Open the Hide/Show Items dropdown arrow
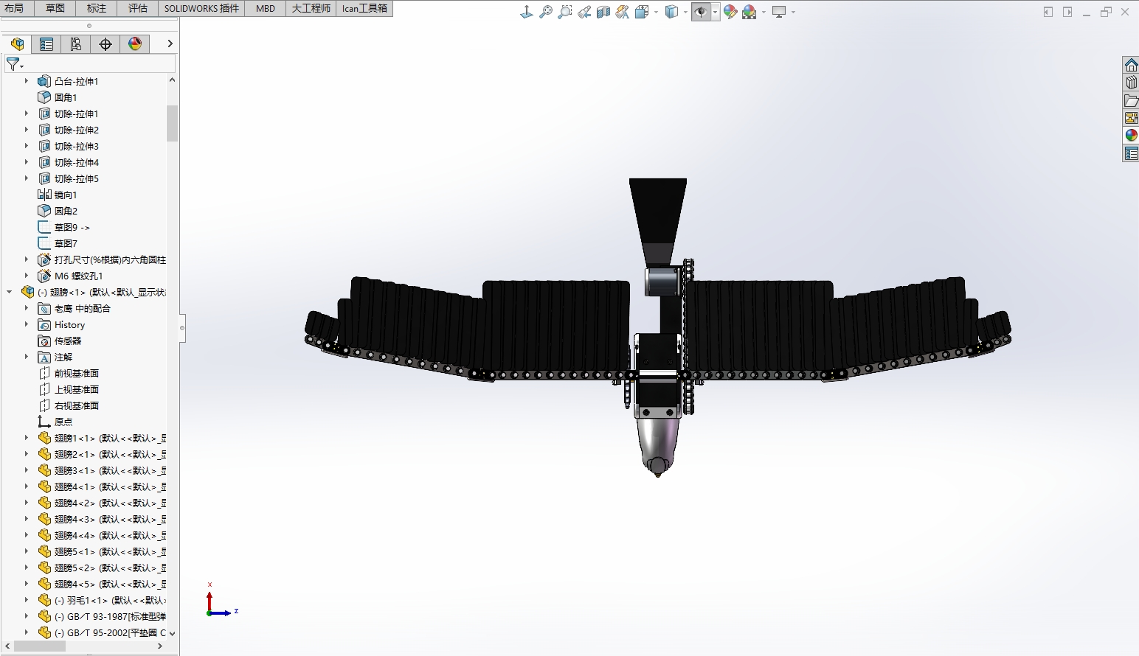 coord(715,12)
